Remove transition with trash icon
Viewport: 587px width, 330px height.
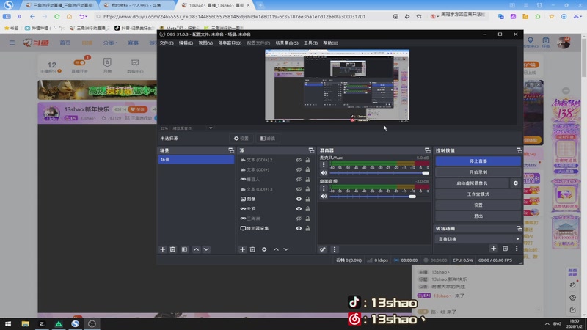pos(505,249)
